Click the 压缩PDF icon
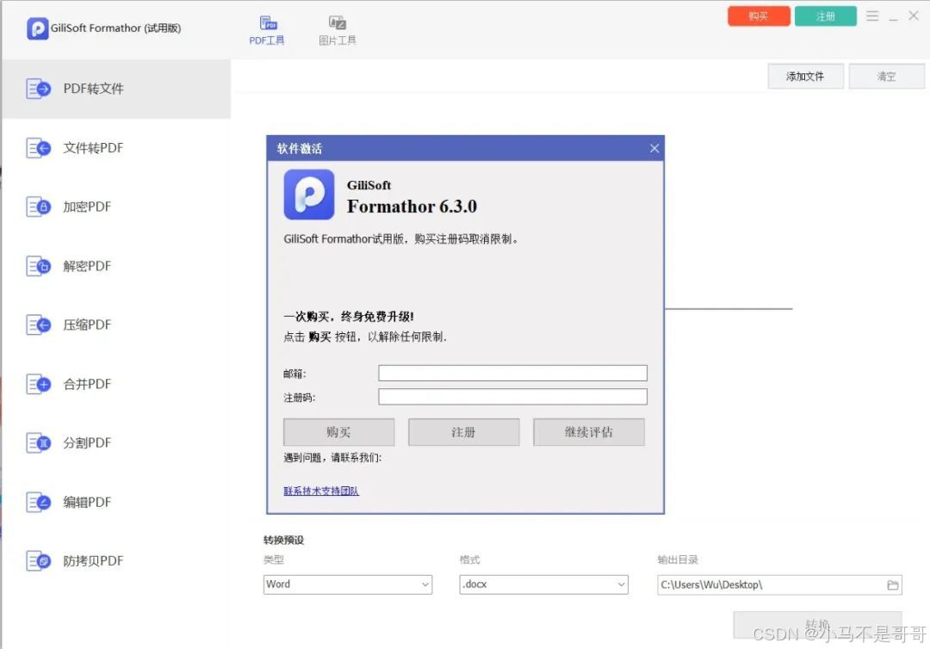The width and height of the screenshot is (930, 649). [x=39, y=324]
